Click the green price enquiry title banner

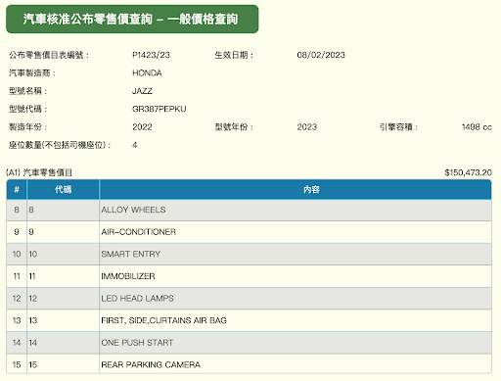(x=132, y=19)
